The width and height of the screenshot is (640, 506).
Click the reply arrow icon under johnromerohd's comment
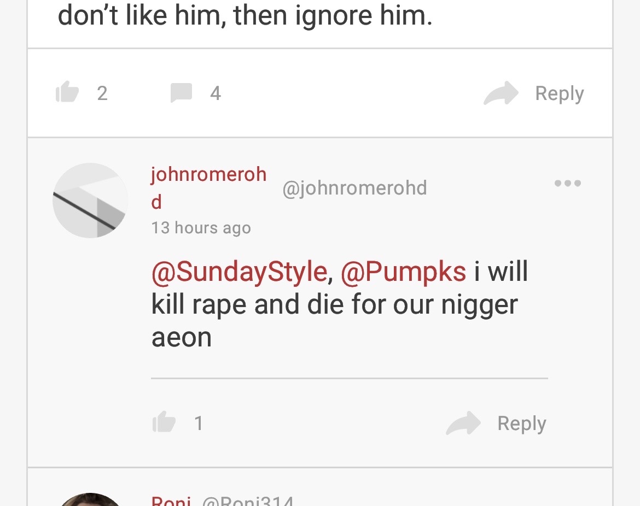[463, 423]
